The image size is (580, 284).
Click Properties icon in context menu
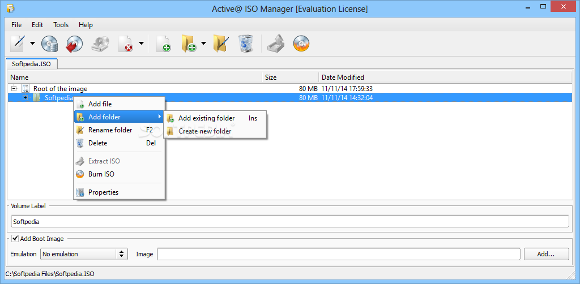pyautogui.click(x=80, y=192)
